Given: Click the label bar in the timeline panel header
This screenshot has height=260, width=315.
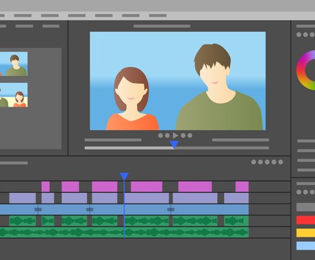Looking at the screenshot, I should [14, 163].
